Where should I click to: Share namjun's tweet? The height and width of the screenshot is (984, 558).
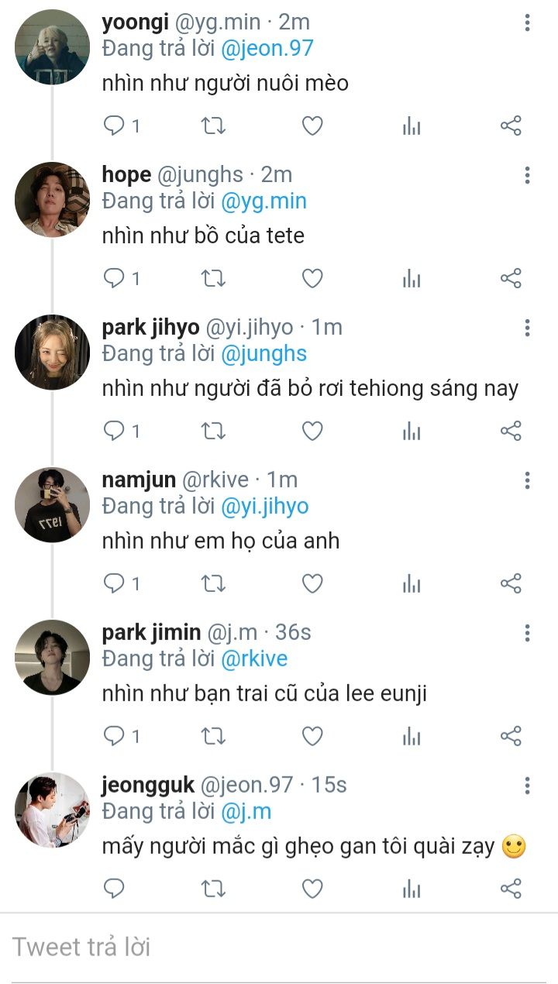click(511, 584)
